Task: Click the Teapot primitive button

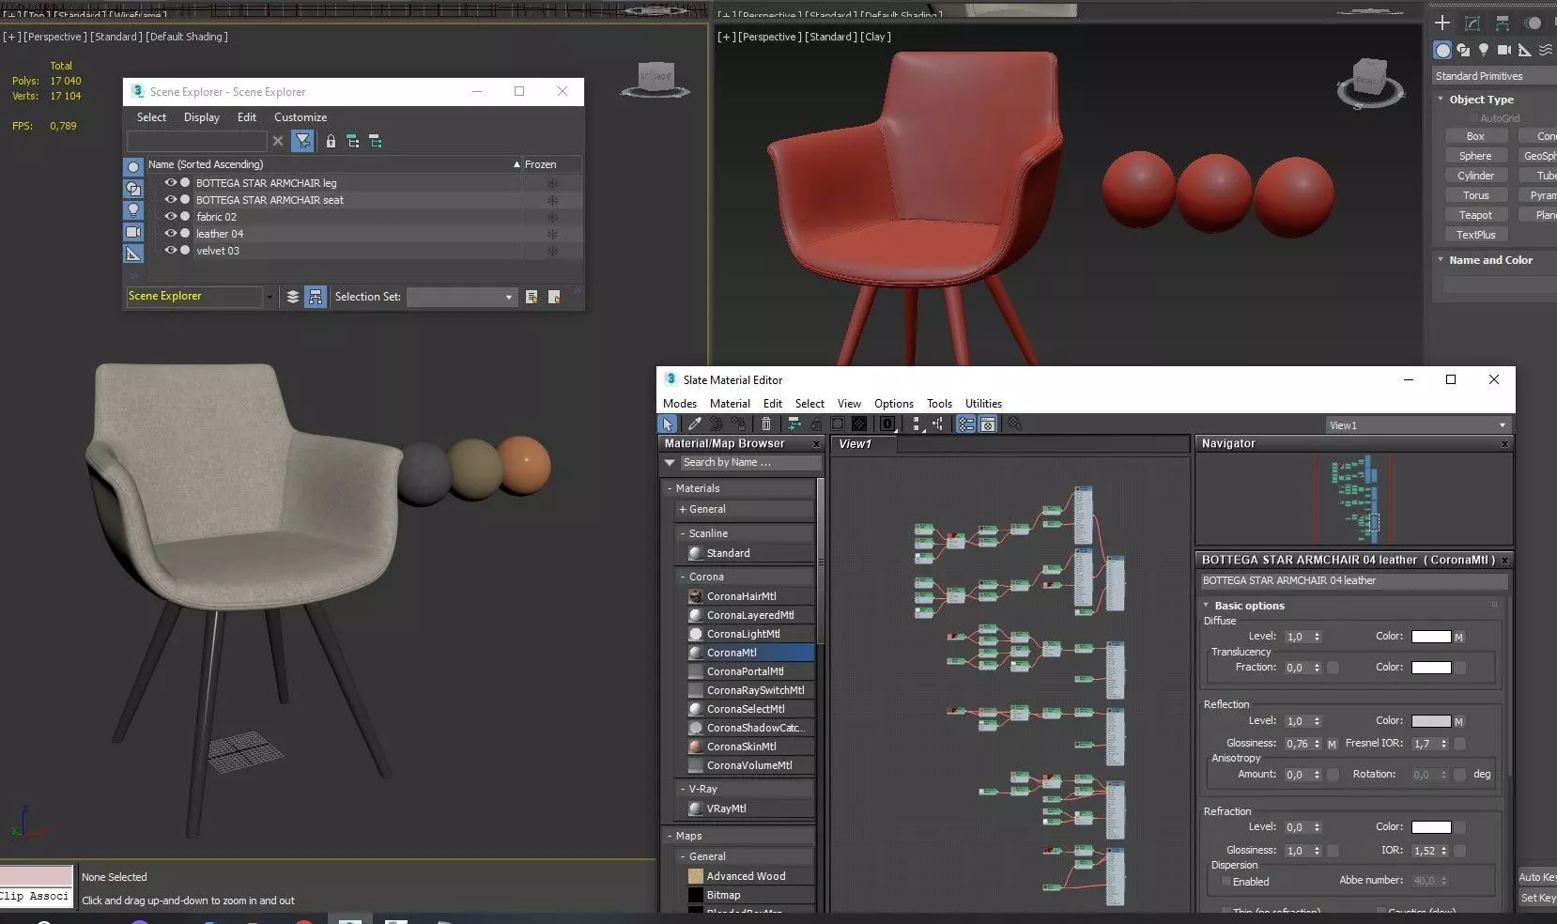Action: [x=1475, y=215]
